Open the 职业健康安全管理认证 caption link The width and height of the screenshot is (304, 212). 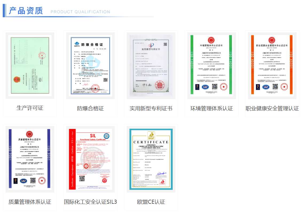(x=272, y=108)
